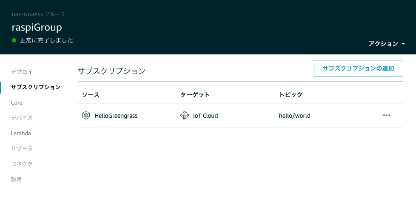This screenshot has height=202, width=416.
Task: Select サブスクリプション in the sidebar
Action: pyautogui.click(x=36, y=87)
